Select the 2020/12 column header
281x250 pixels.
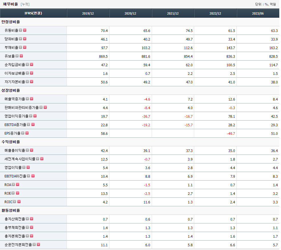click(x=131, y=13)
